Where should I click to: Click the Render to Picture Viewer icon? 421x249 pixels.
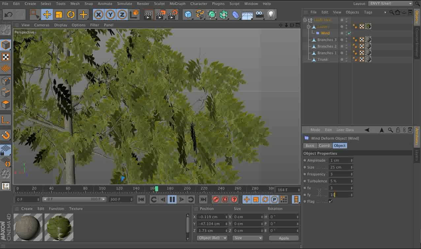(x=161, y=14)
